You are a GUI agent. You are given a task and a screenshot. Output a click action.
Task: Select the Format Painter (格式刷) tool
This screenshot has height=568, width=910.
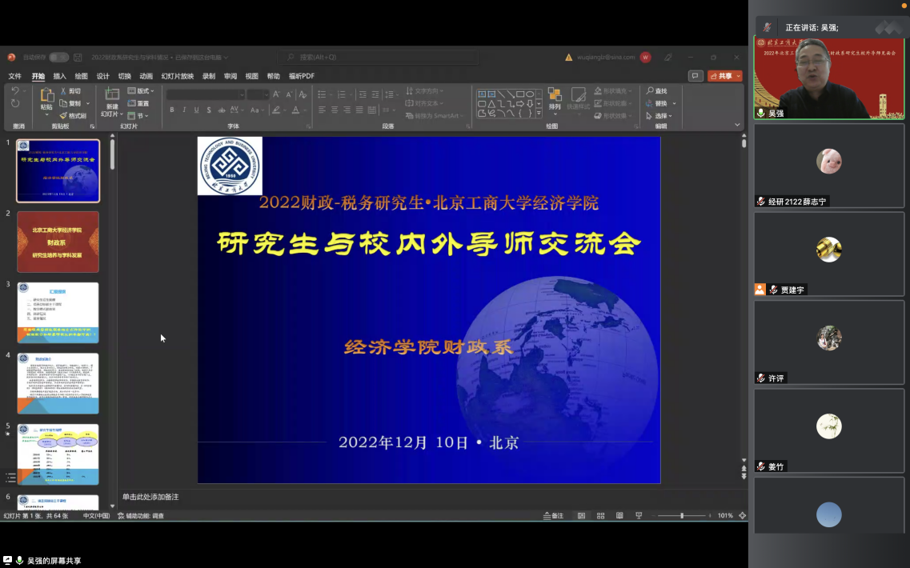point(74,116)
